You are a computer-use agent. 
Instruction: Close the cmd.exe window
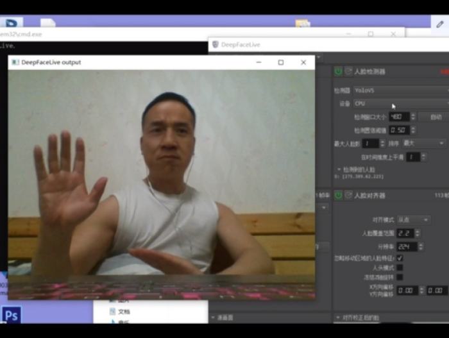point(393,34)
